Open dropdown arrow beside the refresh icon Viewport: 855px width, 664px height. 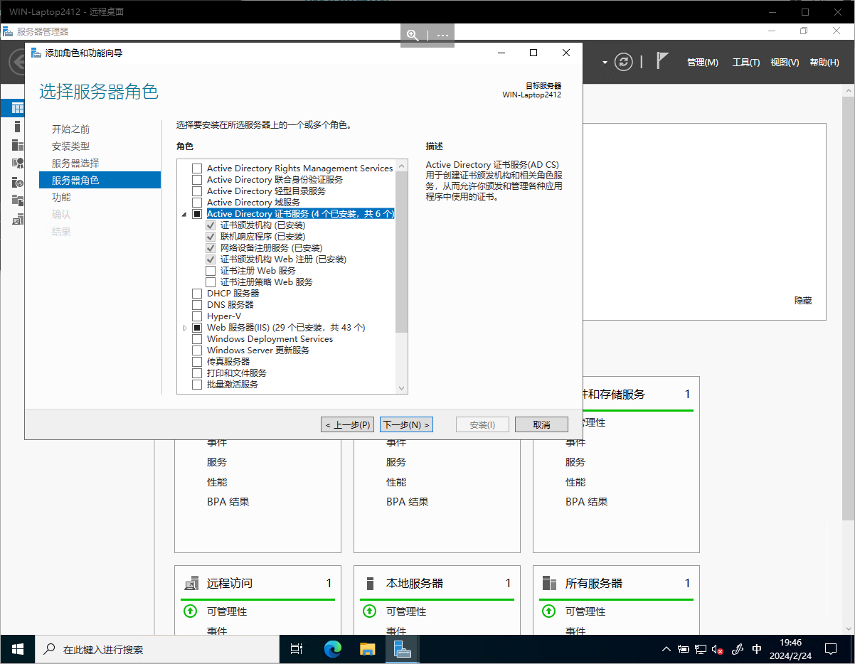(x=605, y=63)
